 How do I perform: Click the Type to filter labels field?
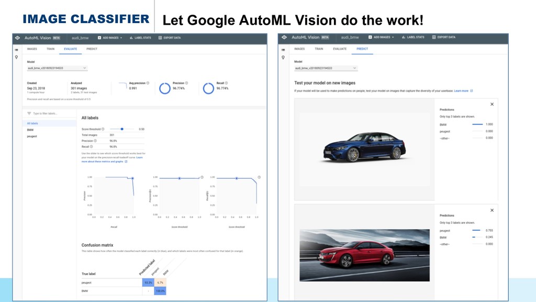click(x=50, y=113)
